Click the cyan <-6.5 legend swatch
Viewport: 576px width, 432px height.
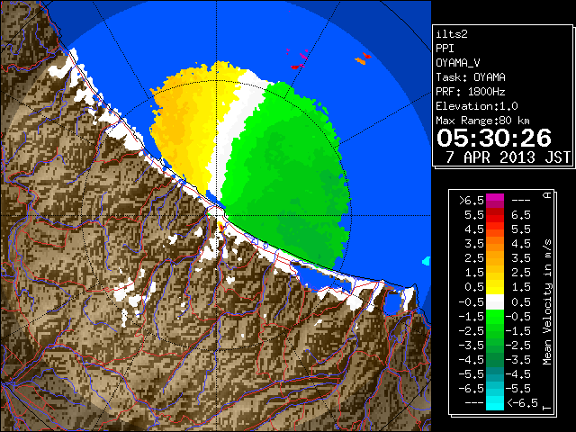click(x=495, y=403)
